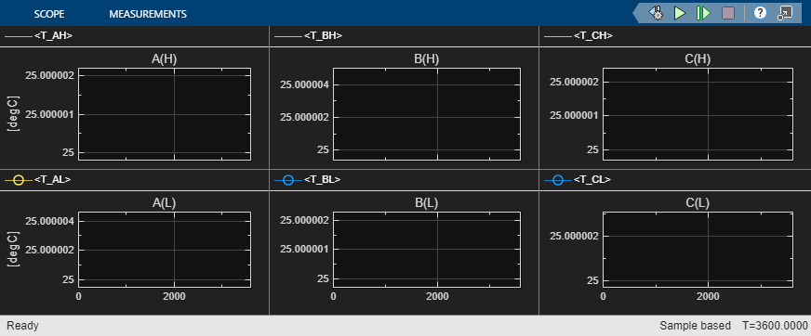Click the T_BL blue circle legend marker

288,180
